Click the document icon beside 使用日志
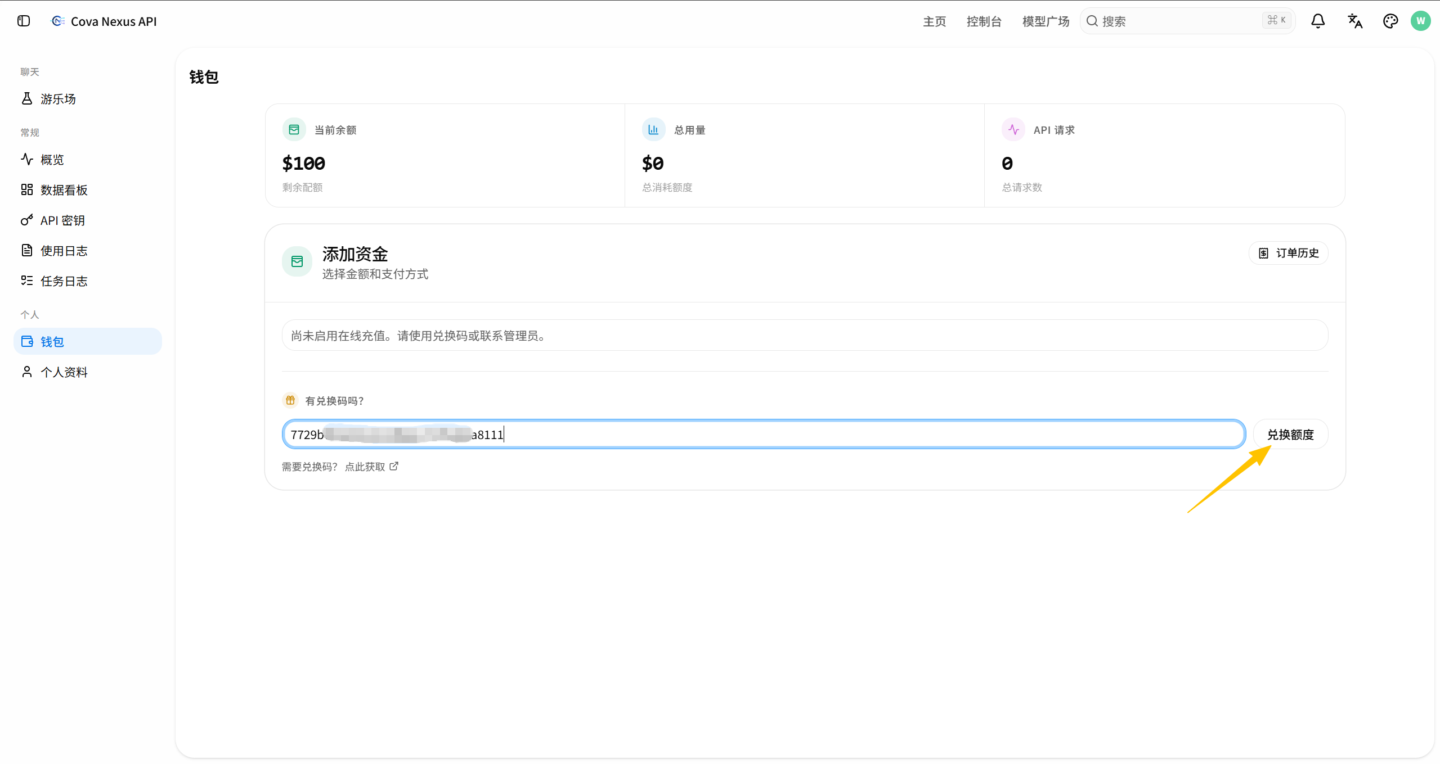 [27, 251]
